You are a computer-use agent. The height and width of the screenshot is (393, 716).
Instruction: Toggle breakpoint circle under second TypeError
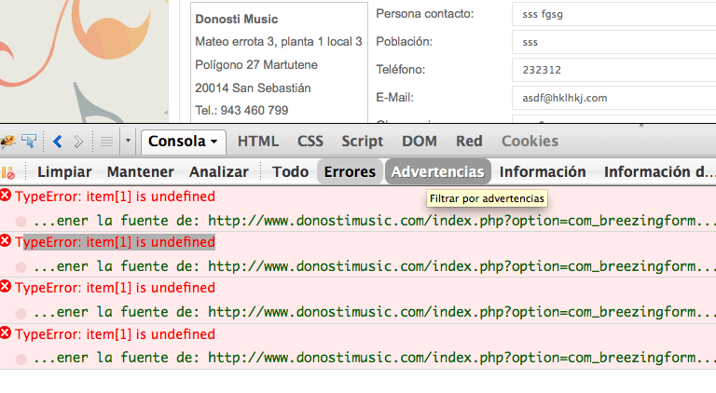[21, 267]
